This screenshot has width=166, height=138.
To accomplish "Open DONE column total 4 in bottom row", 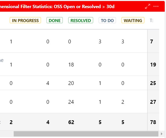I will [x=48, y=122].
